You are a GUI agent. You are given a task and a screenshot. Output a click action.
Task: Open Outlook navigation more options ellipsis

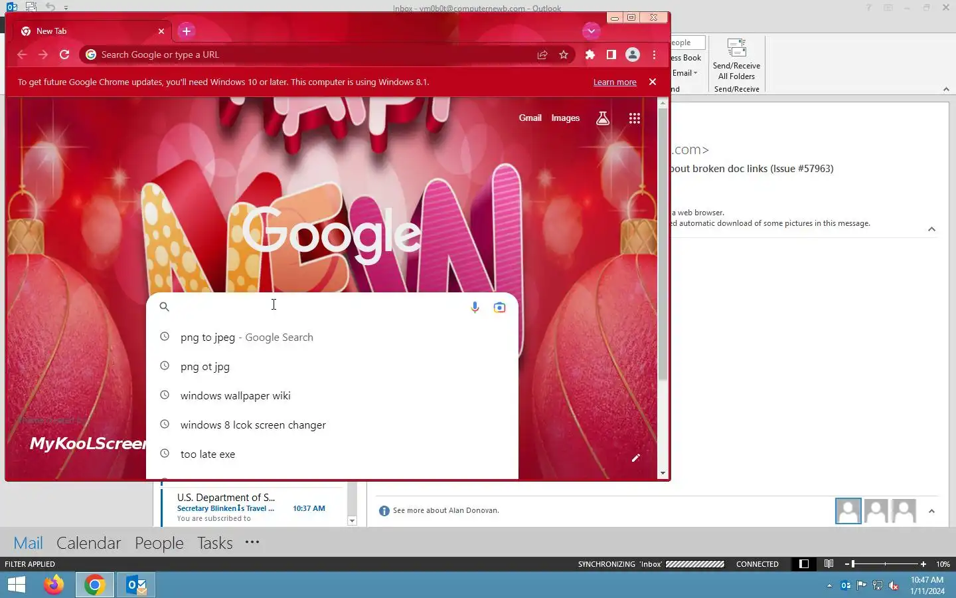pyautogui.click(x=252, y=542)
